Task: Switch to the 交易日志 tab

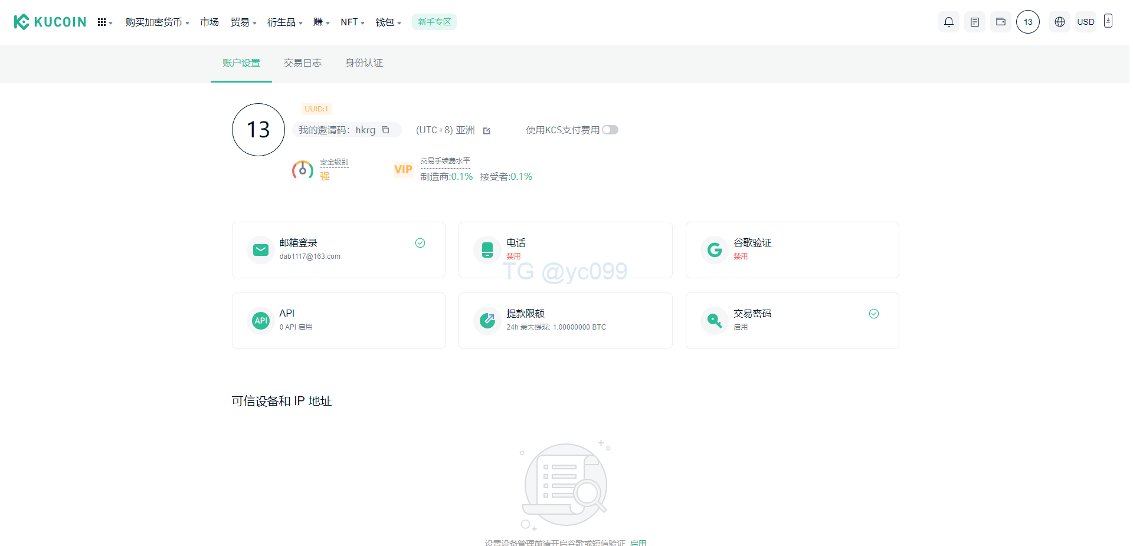Action: coord(302,63)
